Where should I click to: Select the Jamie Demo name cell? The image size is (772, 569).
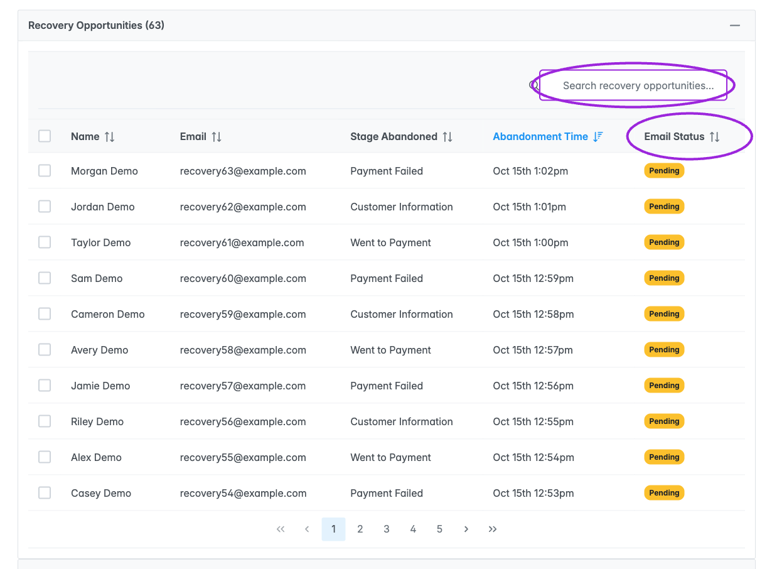pos(100,386)
